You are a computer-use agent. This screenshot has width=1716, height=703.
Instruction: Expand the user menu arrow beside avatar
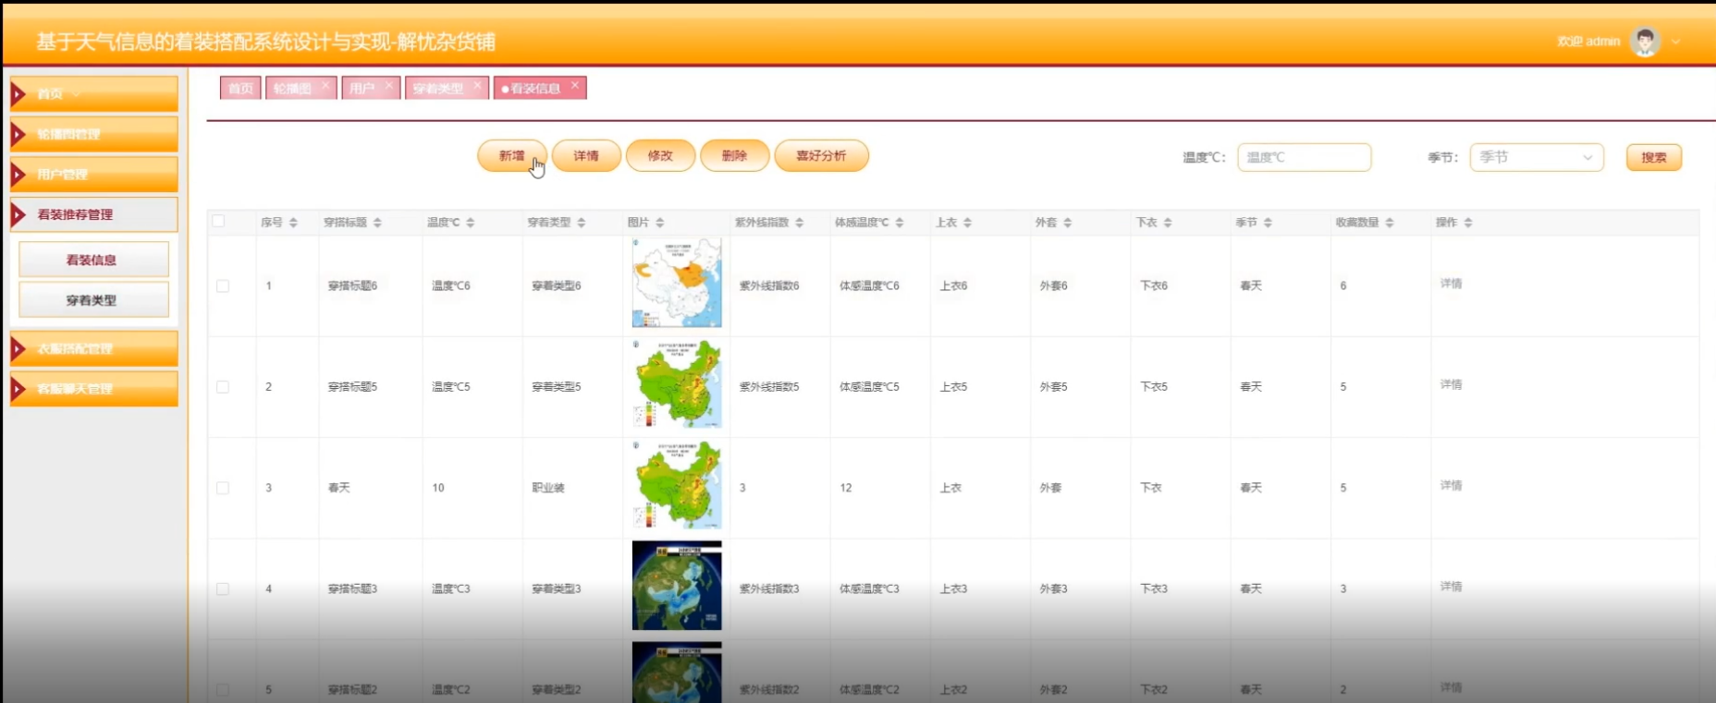coord(1675,42)
